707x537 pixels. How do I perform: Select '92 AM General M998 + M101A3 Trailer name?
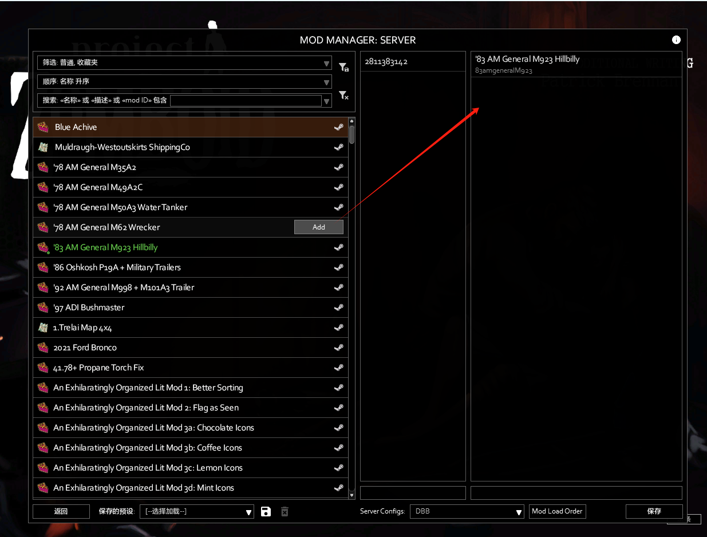tap(124, 287)
